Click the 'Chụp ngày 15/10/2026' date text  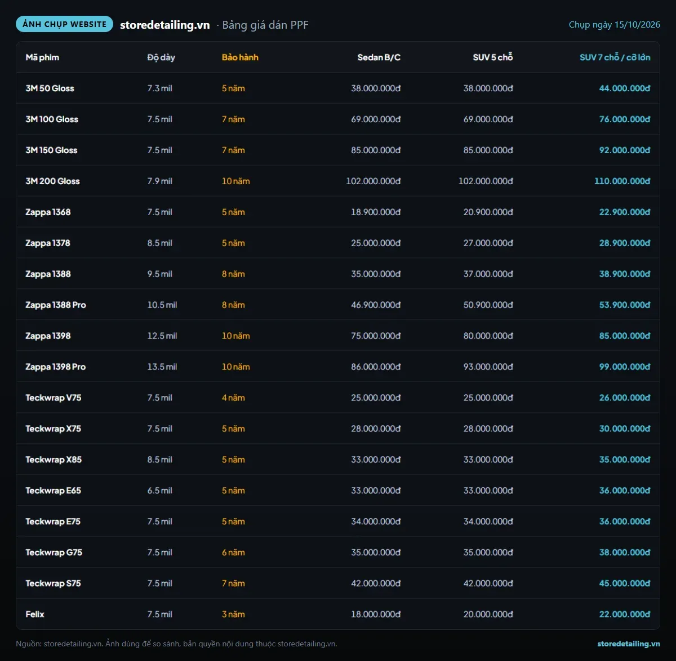[x=615, y=25]
